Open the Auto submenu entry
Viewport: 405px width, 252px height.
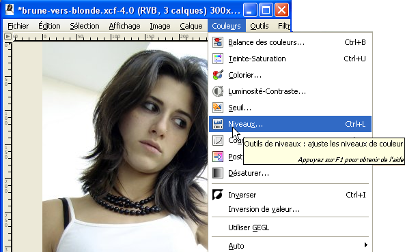290,246
